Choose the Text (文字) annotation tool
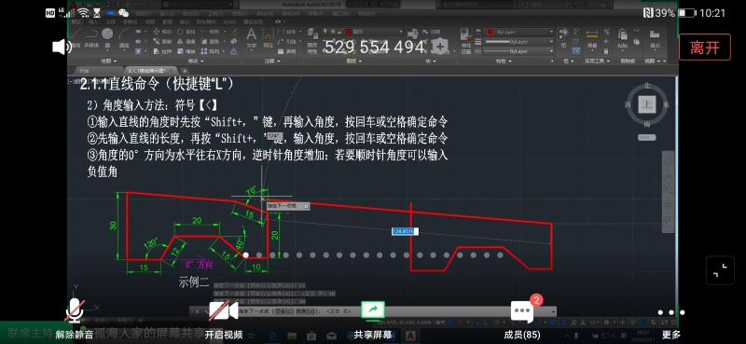 [251, 38]
